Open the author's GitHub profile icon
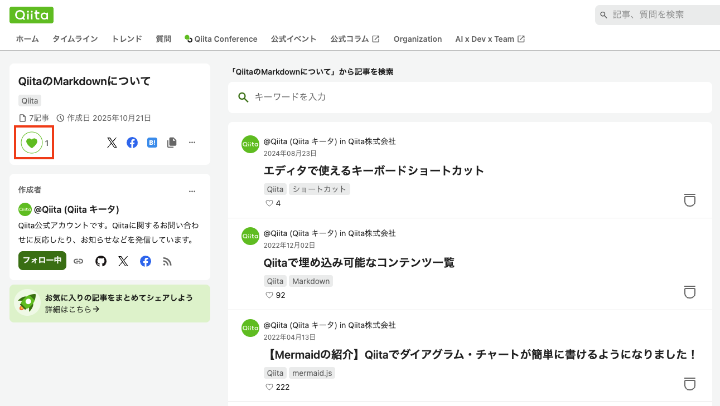The height and width of the screenshot is (406, 720). (x=101, y=261)
